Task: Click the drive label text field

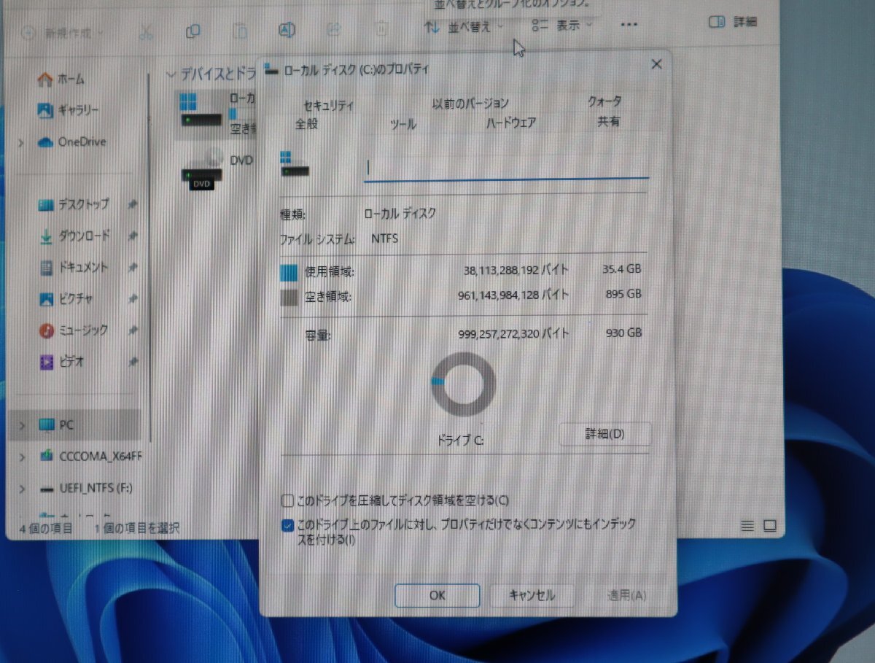Action: click(x=506, y=168)
